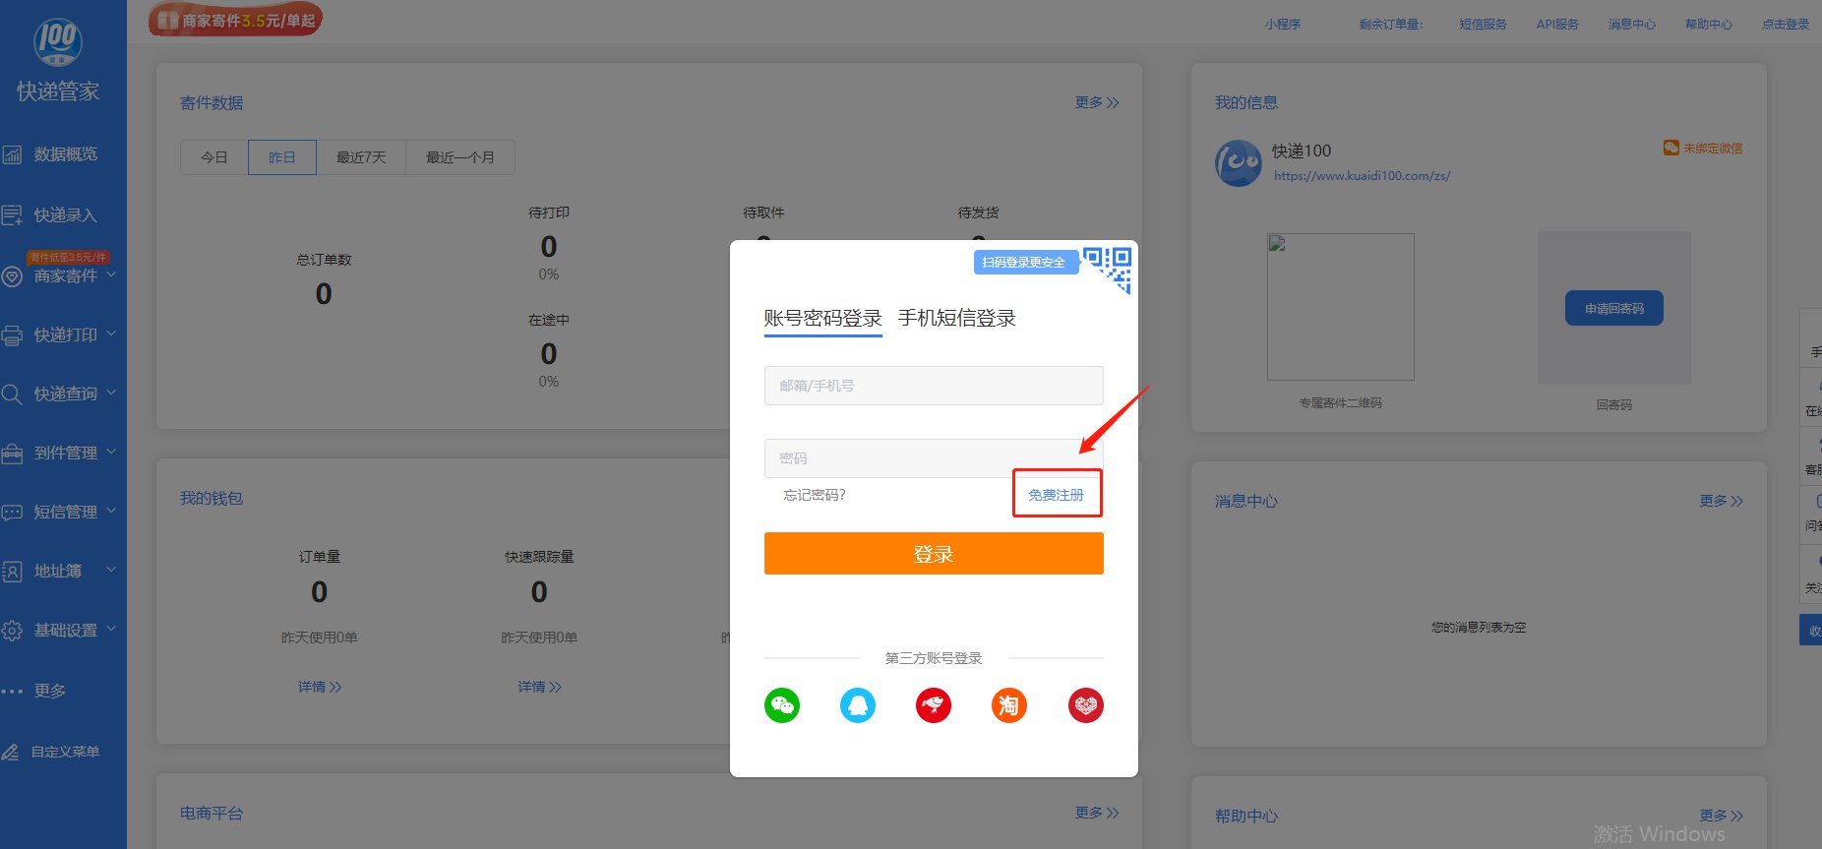Select the Taobao login icon
The image size is (1822, 849).
[1009, 705]
